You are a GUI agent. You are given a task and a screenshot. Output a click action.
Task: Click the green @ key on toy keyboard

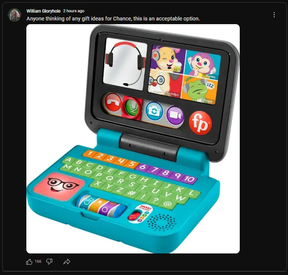click(x=167, y=204)
